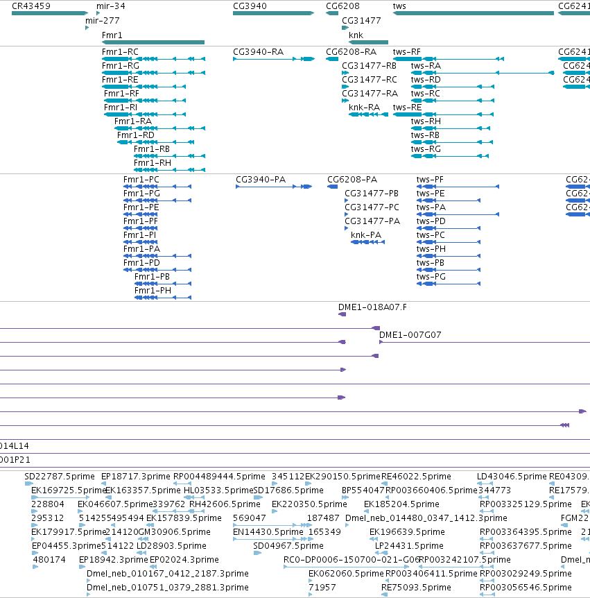Screen dimensions: 590x598
Task: Select transcript tws-RE
Action: click(x=444, y=114)
